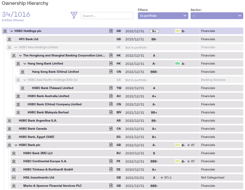Select HFC Bank Ltd entity name

tap(29, 39)
